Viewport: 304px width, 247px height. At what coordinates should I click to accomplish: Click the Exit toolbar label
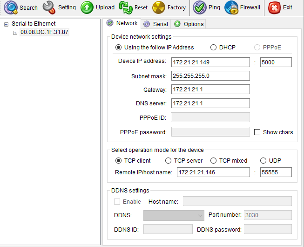click(x=287, y=7)
